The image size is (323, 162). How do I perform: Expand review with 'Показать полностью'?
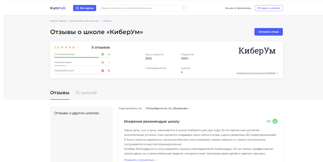[140, 160]
